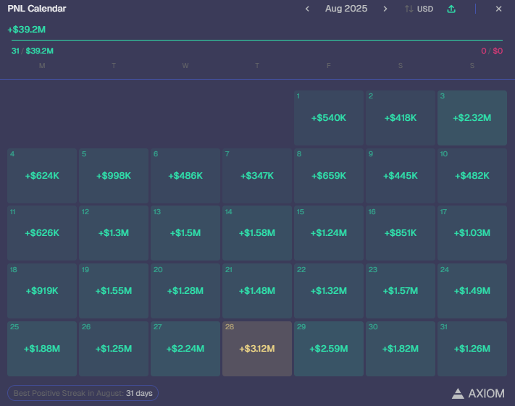Open day 9 with +$445K
Screen dimensions: 515x406
(401, 176)
